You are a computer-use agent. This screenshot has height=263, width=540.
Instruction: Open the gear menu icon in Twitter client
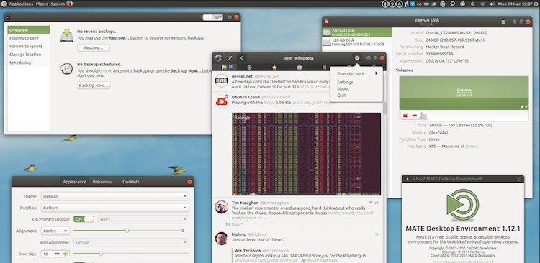357,58
